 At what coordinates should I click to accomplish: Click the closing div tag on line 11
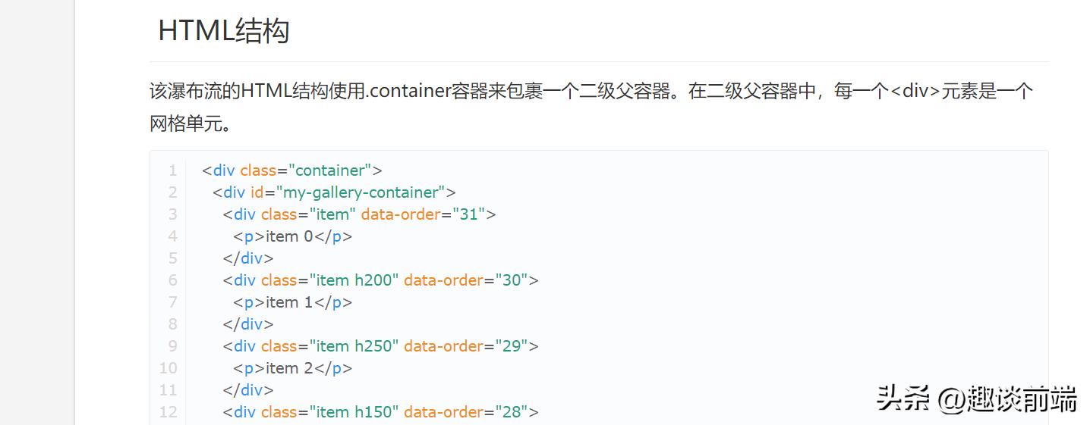click(x=248, y=390)
